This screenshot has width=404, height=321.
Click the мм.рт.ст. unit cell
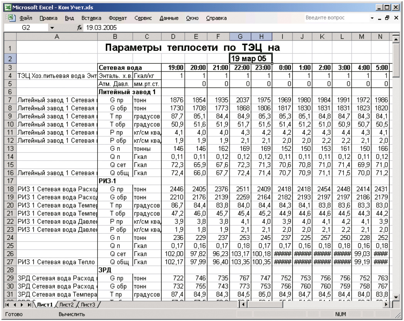coord(147,84)
